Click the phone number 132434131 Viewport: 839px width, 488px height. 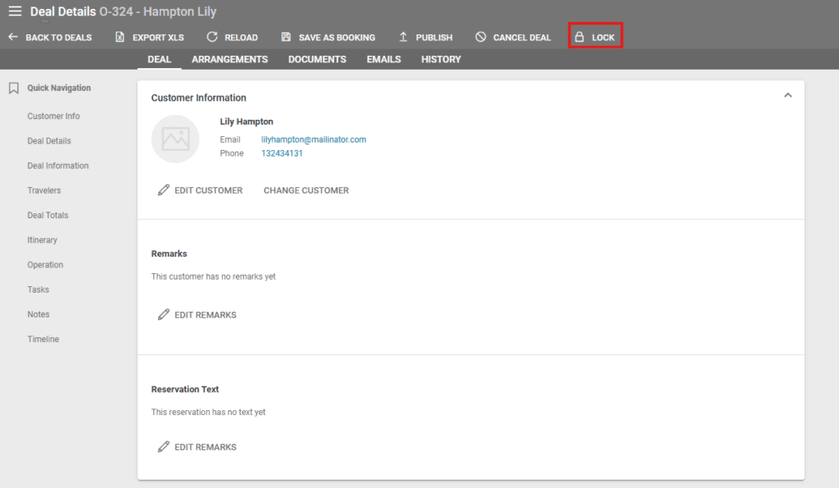282,153
